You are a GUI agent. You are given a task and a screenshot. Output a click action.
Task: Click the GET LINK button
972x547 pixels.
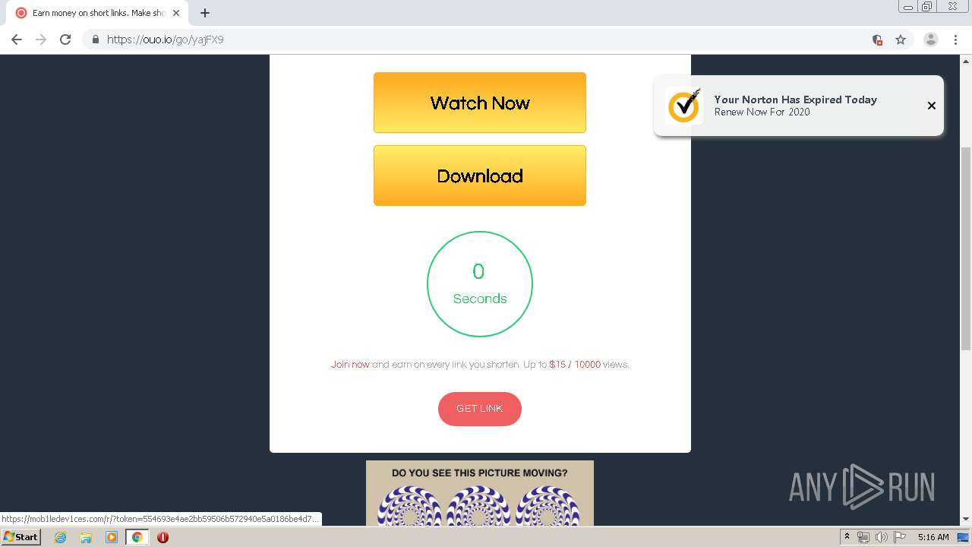click(x=480, y=409)
